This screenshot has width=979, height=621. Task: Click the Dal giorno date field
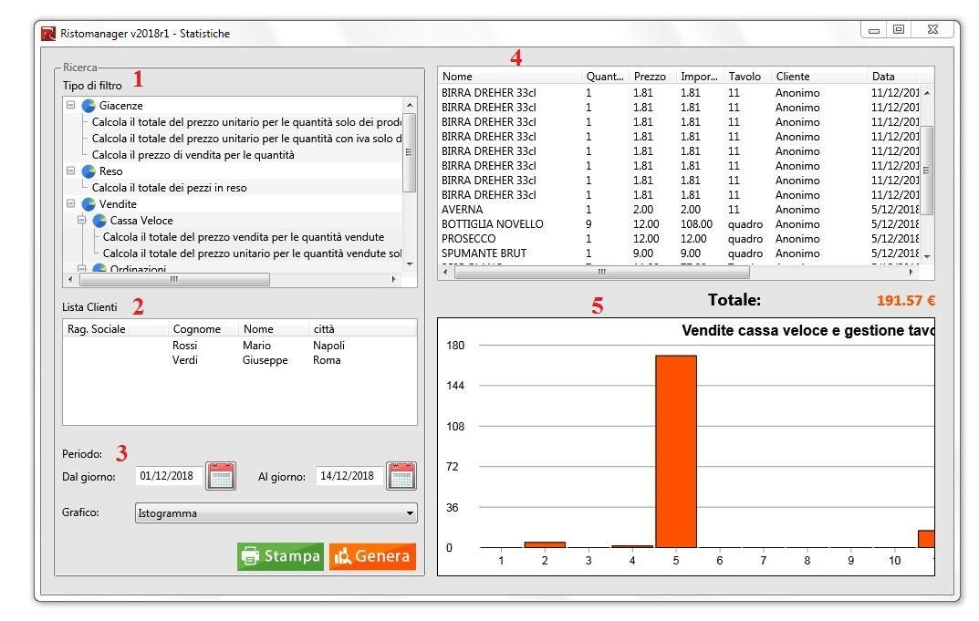[169, 476]
